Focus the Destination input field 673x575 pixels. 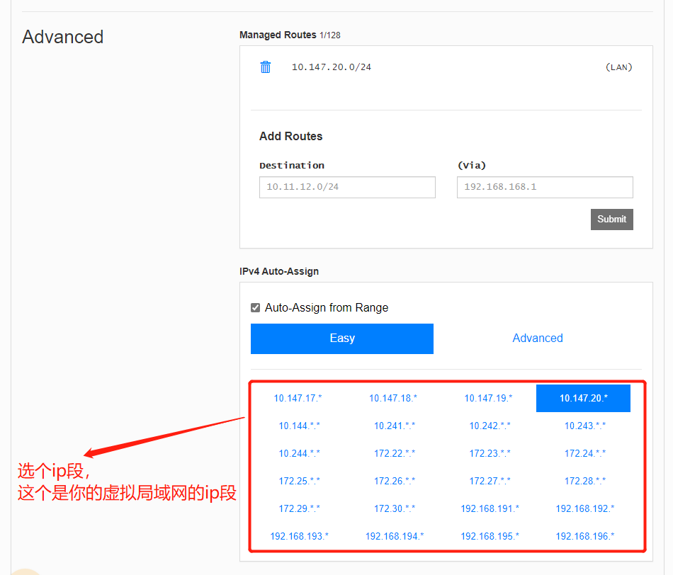[x=347, y=187]
